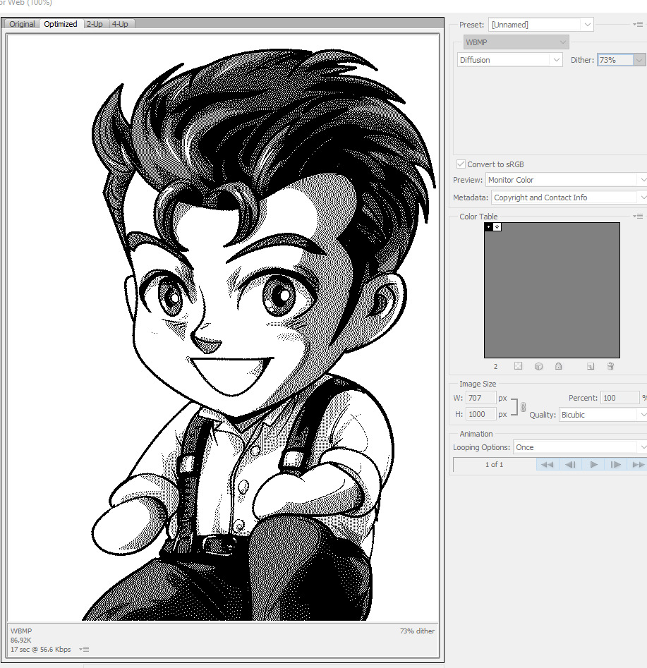The width and height of the screenshot is (647, 668).
Task: Click the '73% dither' status text
Action: click(417, 631)
